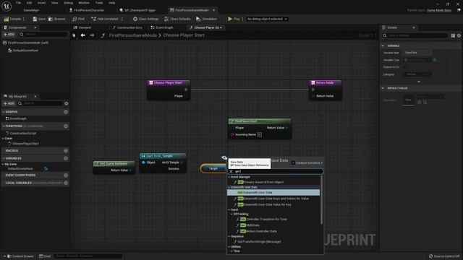The height and width of the screenshot is (260, 463).
Task: Open the Asset menu
Action: (x=42, y=3)
